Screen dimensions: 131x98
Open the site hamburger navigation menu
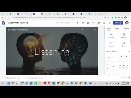click(x=8, y=30)
